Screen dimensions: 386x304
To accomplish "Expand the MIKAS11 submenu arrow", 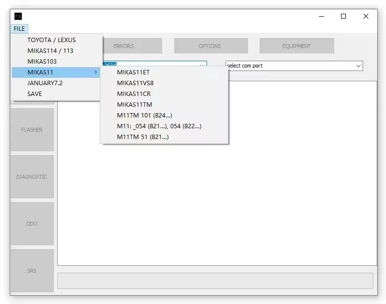I will tap(96, 72).
